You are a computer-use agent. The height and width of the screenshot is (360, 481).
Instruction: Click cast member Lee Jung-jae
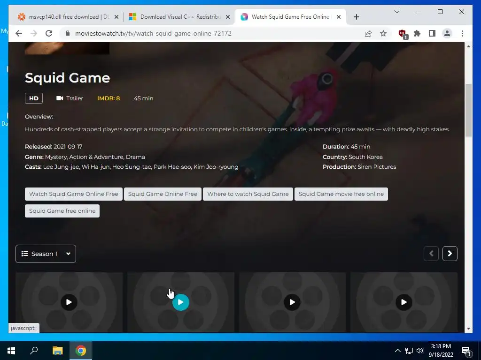tap(61, 167)
